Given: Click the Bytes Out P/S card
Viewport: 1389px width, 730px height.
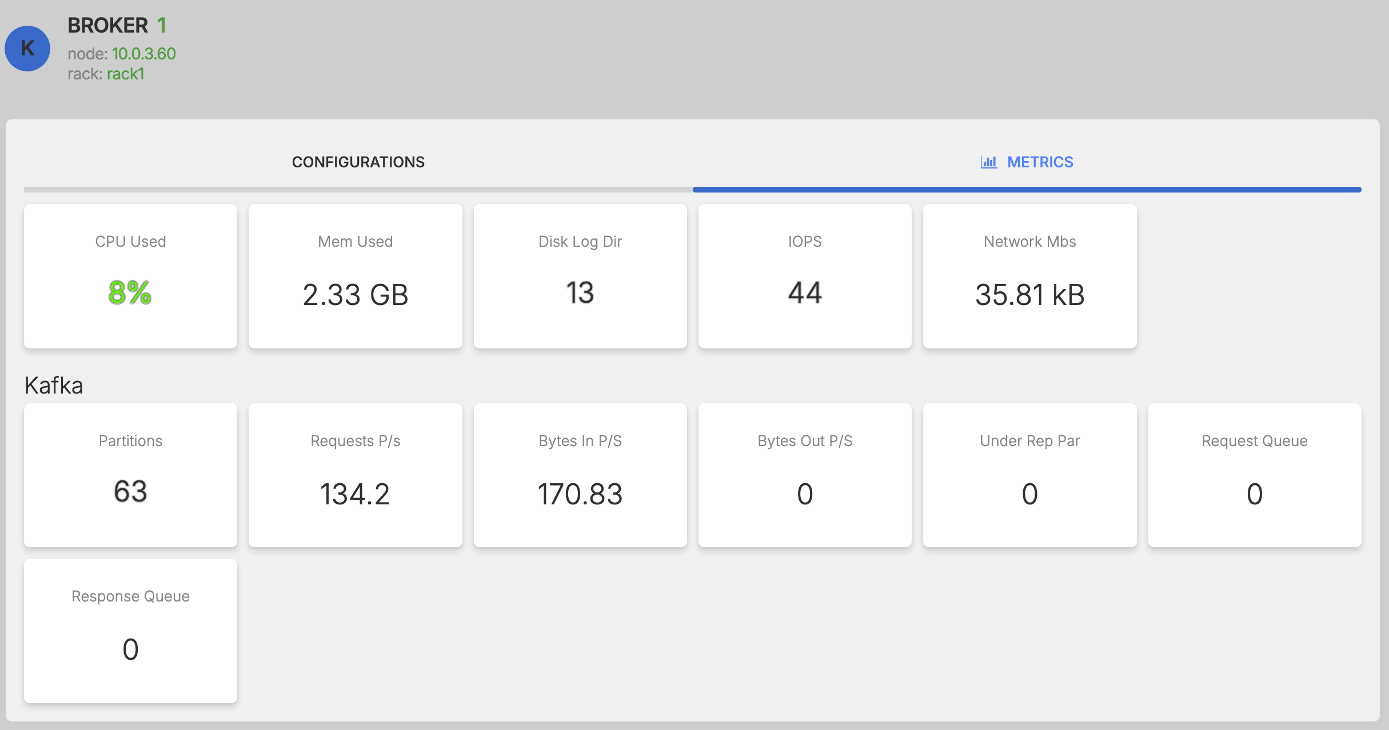Looking at the screenshot, I should pyautogui.click(x=804, y=475).
